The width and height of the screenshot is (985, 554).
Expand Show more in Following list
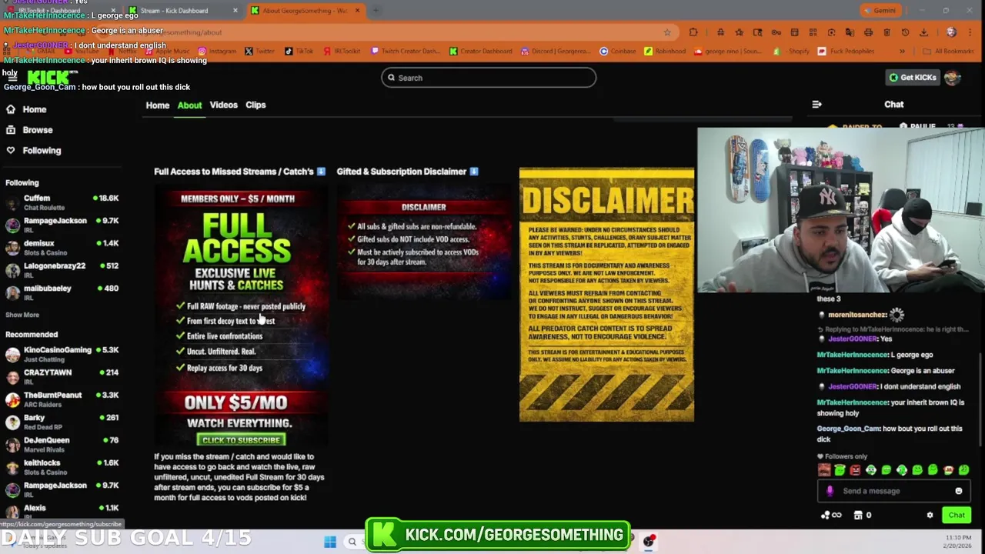(x=22, y=315)
